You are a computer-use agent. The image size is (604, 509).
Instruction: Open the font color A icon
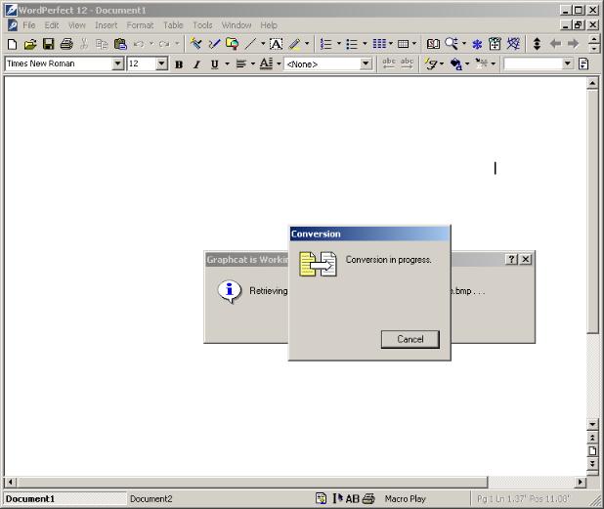coord(266,64)
